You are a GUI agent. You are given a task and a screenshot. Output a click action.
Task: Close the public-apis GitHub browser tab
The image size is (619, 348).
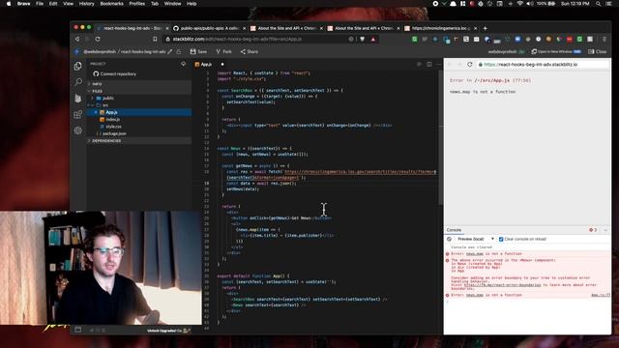(x=244, y=28)
